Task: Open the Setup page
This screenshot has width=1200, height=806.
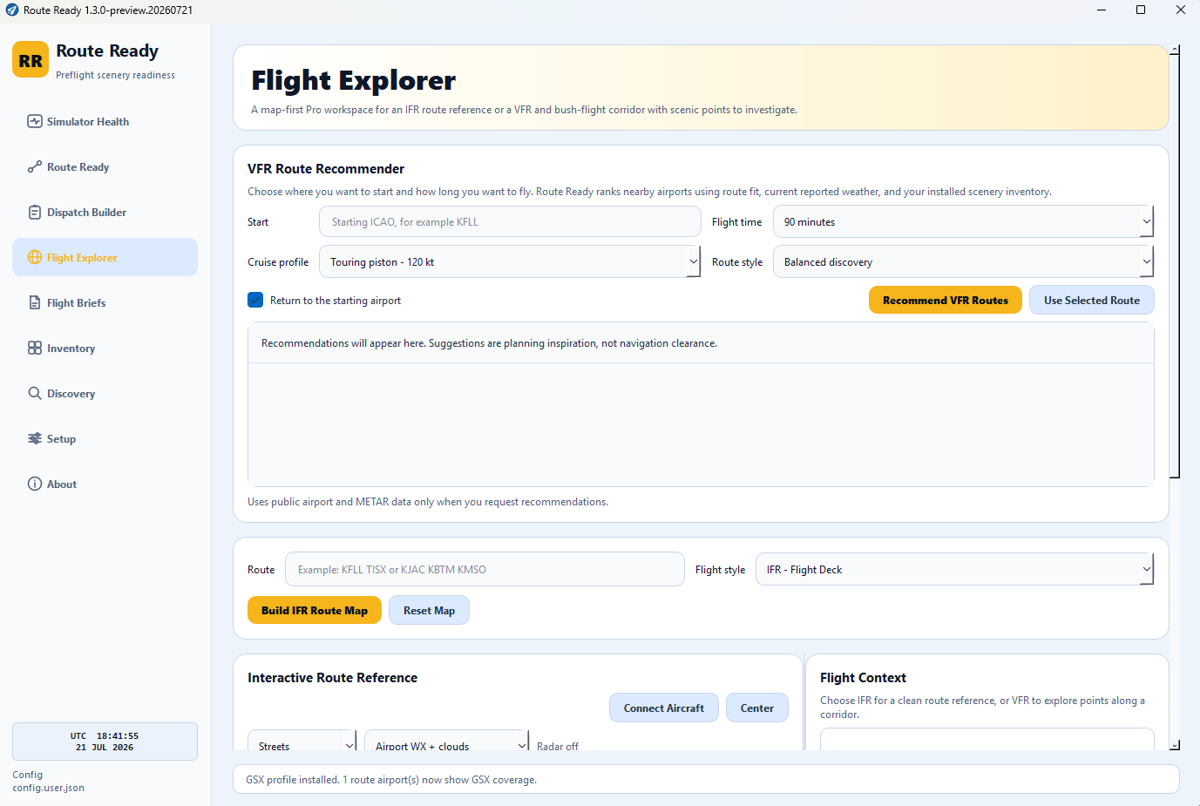Action: coord(105,438)
